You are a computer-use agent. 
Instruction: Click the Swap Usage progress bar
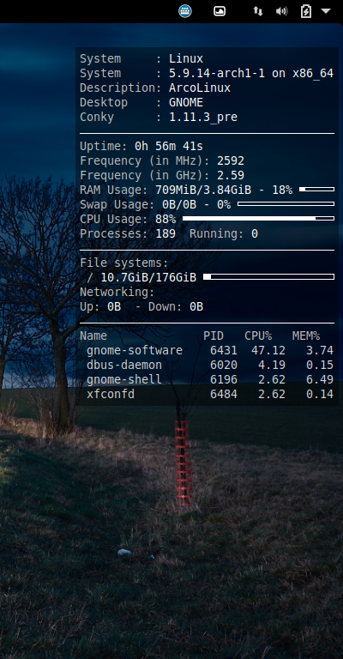(x=286, y=204)
